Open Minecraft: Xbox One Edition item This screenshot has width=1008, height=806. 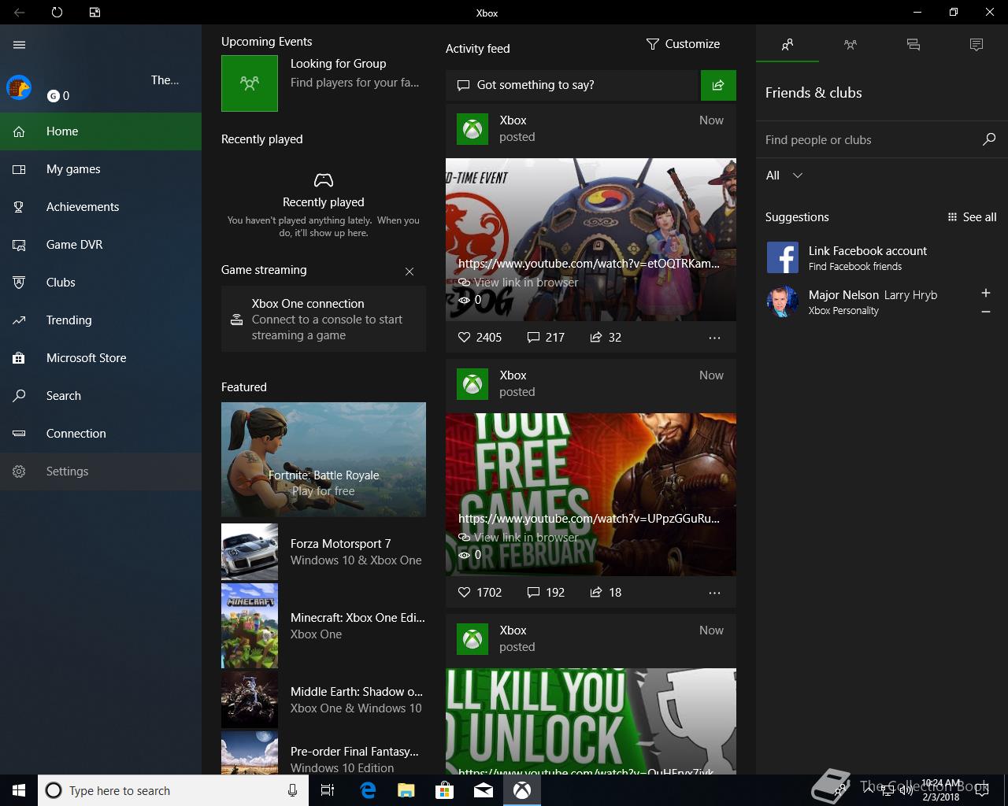(x=324, y=626)
